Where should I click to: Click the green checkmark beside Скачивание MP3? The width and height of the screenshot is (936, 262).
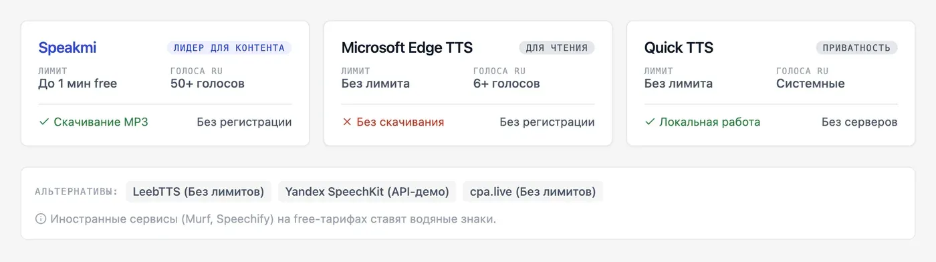[44, 122]
